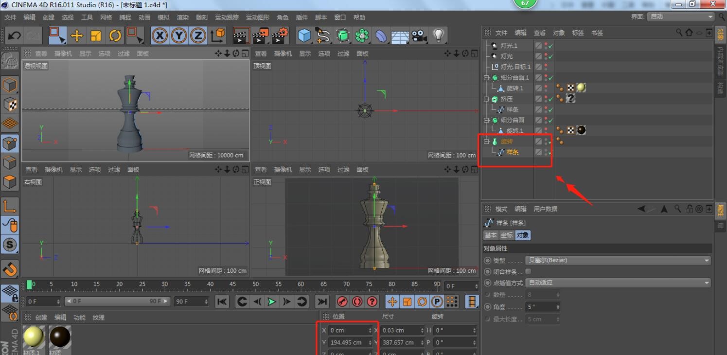Open the floor environment icon

click(x=400, y=35)
